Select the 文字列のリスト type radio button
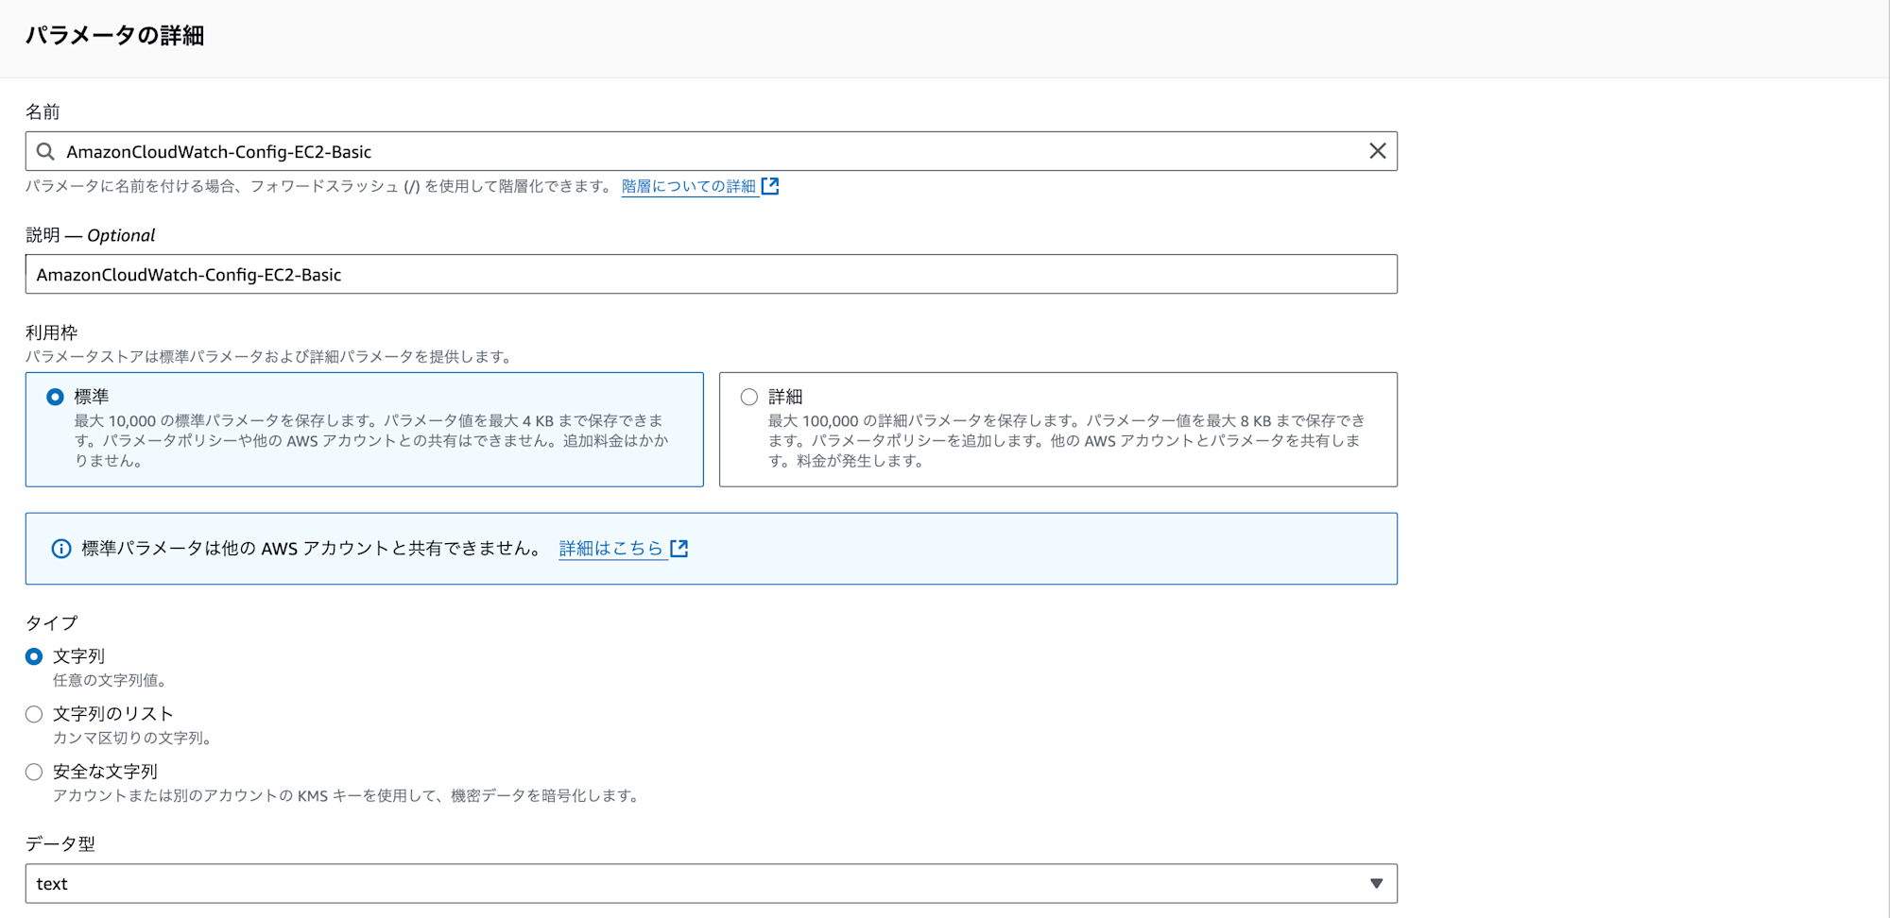1890x918 pixels. coord(34,714)
